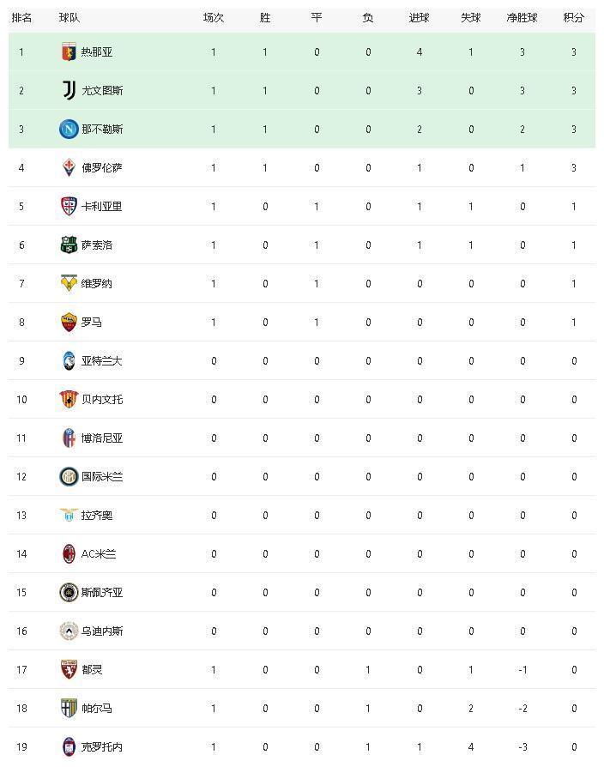Image resolution: width=604 pixels, height=767 pixels.
Task: Click the Sassuolo (萨索洛) green crest
Action: pyautogui.click(x=69, y=245)
